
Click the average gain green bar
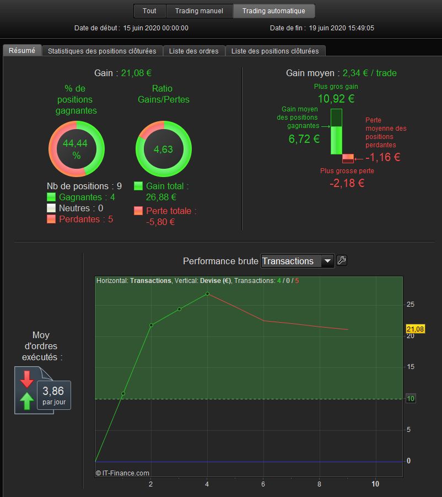336,131
